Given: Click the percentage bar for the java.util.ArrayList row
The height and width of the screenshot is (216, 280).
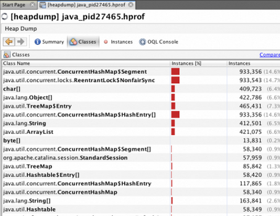Looking at the screenshot, I should pos(173,132).
